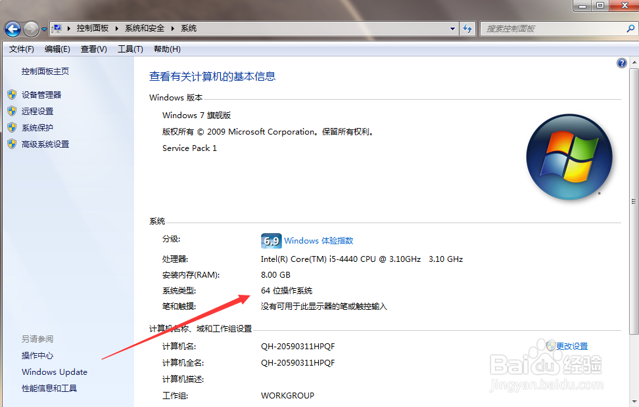Click shield icon beside 更改设置
The width and height of the screenshot is (639, 407).
click(551, 346)
